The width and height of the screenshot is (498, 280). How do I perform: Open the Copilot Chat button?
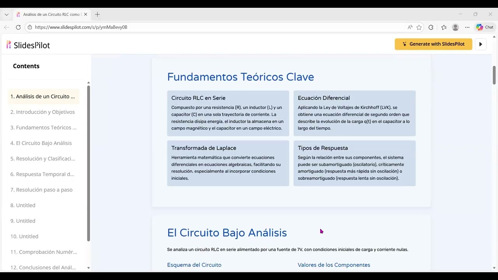click(x=485, y=27)
